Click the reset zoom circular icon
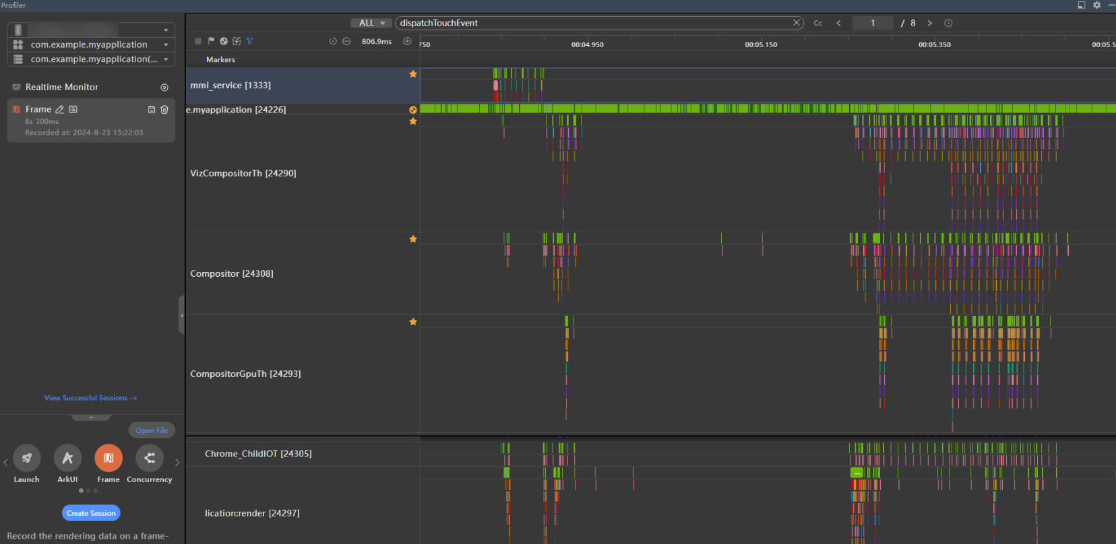The height and width of the screenshot is (544, 1116). pyautogui.click(x=333, y=41)
